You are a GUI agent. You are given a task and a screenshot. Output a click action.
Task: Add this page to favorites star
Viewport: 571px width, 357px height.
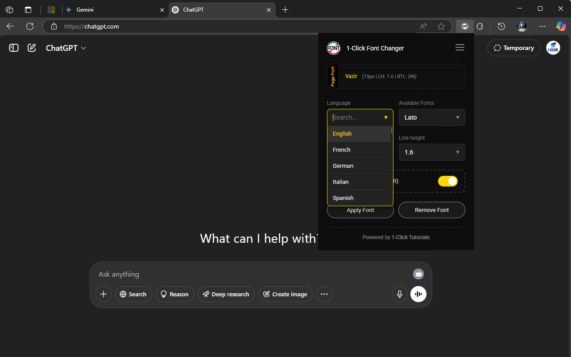click(441, 26)
